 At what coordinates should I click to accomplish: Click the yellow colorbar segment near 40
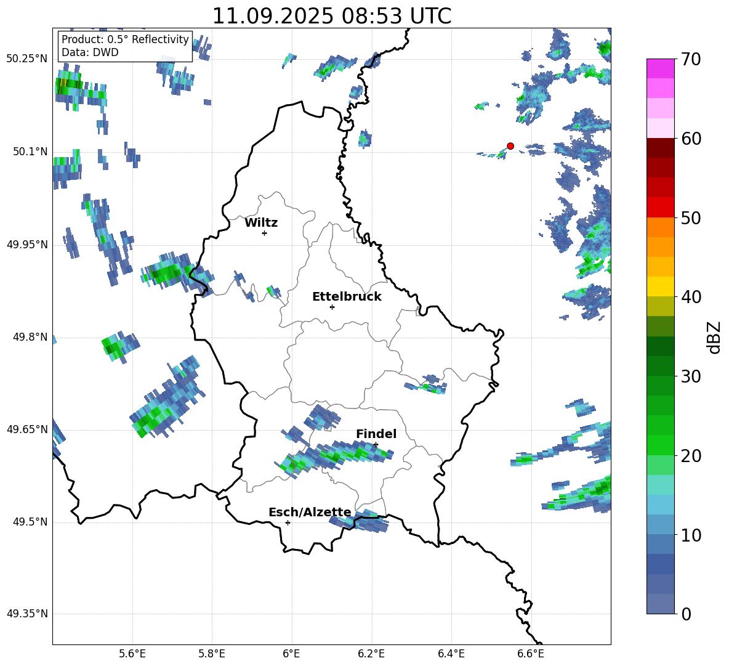[x=660, y=287]
